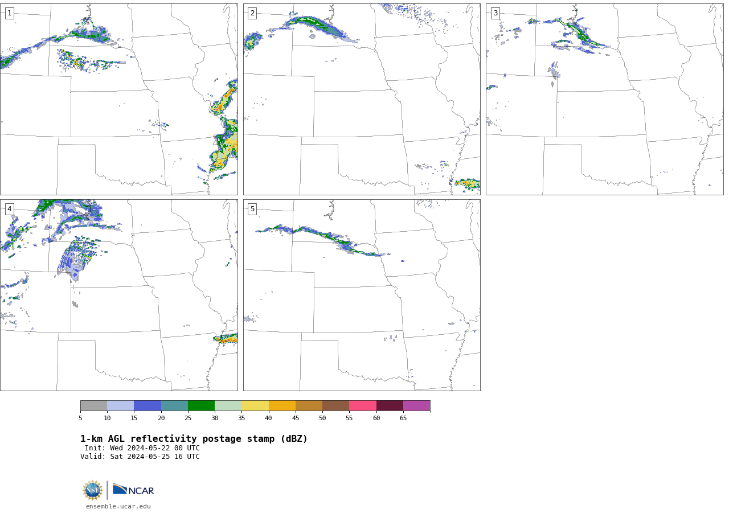Click the reflectivity postage stamp title

(194, 439)
